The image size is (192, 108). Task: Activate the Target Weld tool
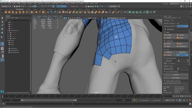pos(182,52)
